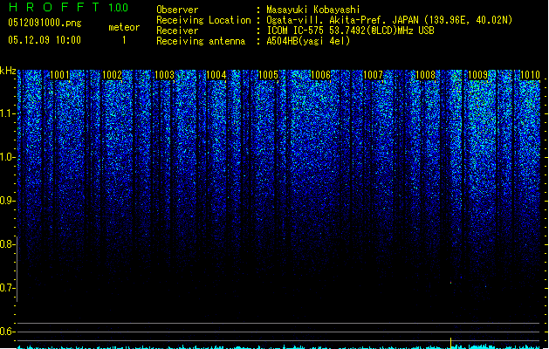Click the 1001 time marker
The image size is (549, 349).
tap(60, 75)
